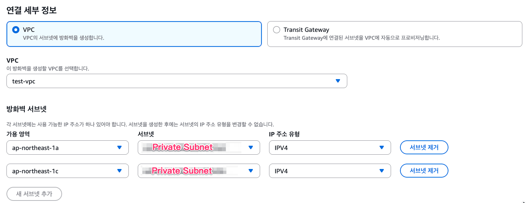Click the first subnet selector's arrow icon
Image resolution: width=527 pixels, height=203 pixels.
251,148
